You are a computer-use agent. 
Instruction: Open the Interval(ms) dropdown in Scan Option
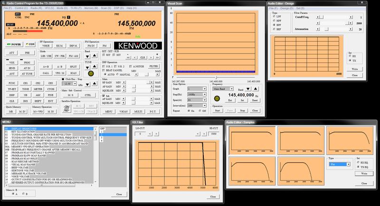click(204, 106)
